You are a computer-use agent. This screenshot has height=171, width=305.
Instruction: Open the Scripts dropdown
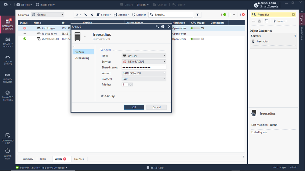104,15
